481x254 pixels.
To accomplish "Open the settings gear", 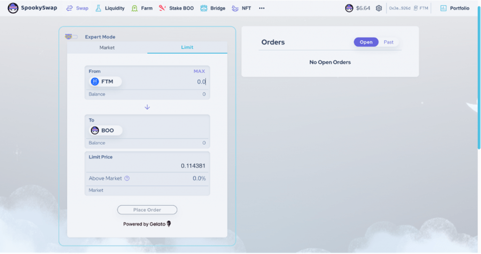I will pyautogui.click(x=379, y=8).
